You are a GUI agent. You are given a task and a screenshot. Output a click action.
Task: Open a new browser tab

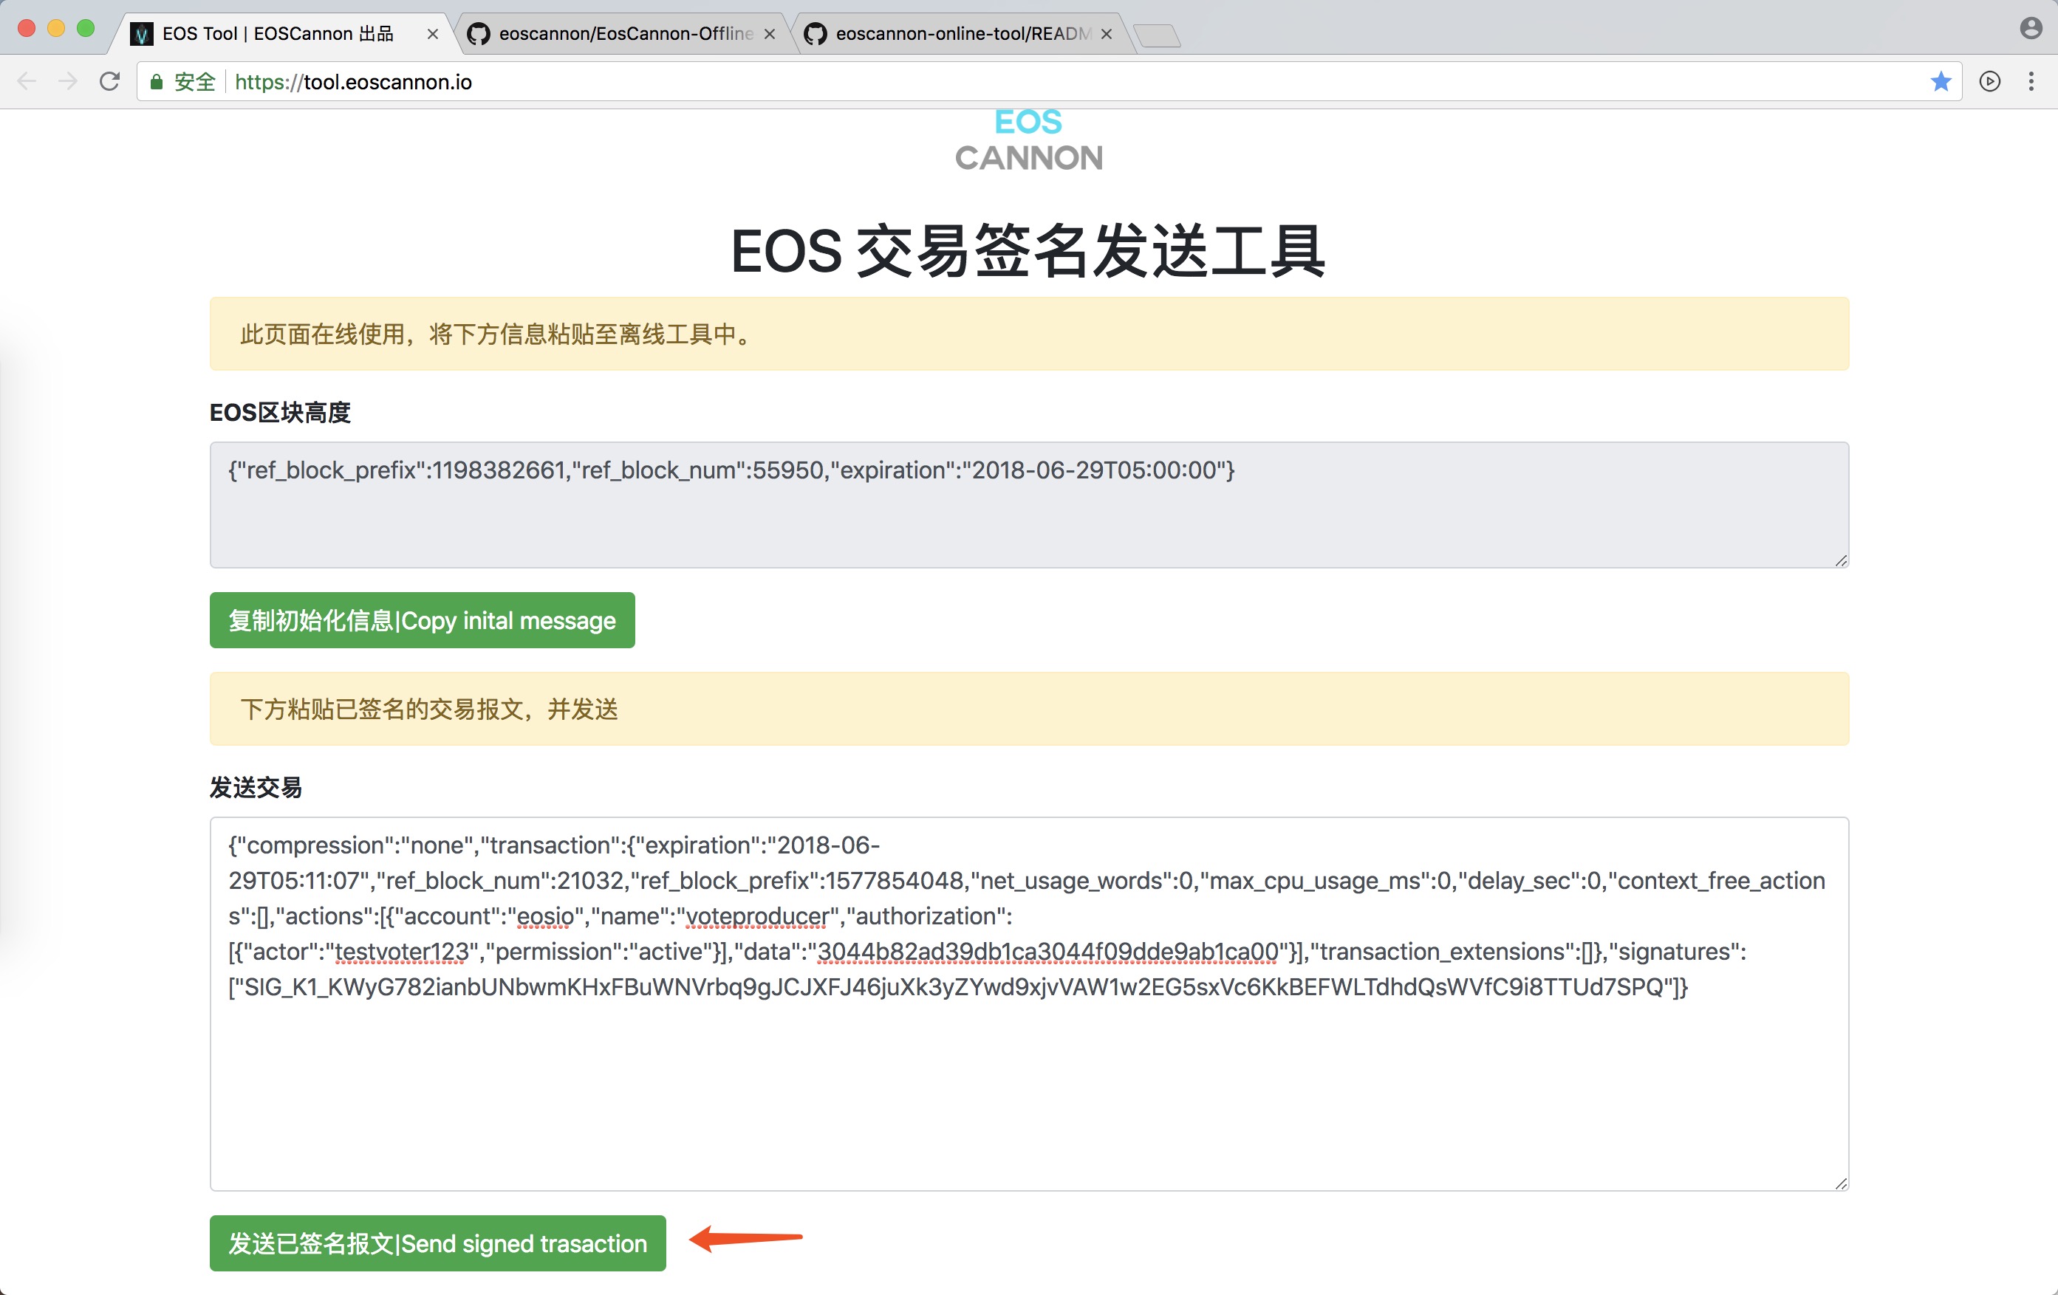(1158, 36)
